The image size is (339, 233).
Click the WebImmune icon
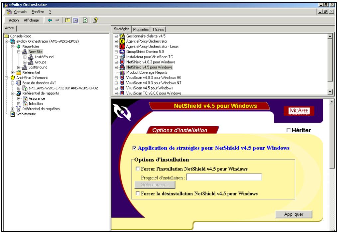[13, 114]
